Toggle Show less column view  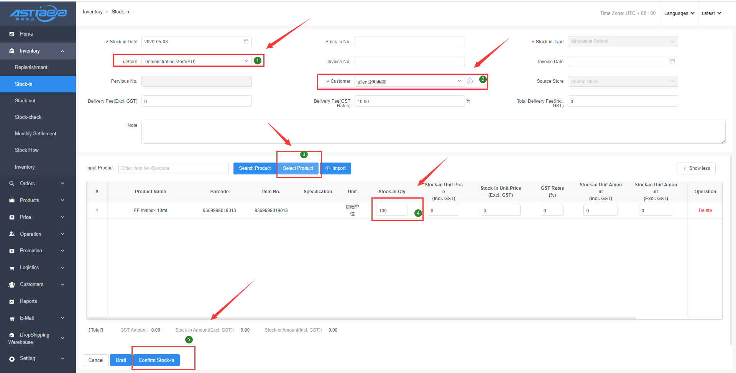point(696,168)
